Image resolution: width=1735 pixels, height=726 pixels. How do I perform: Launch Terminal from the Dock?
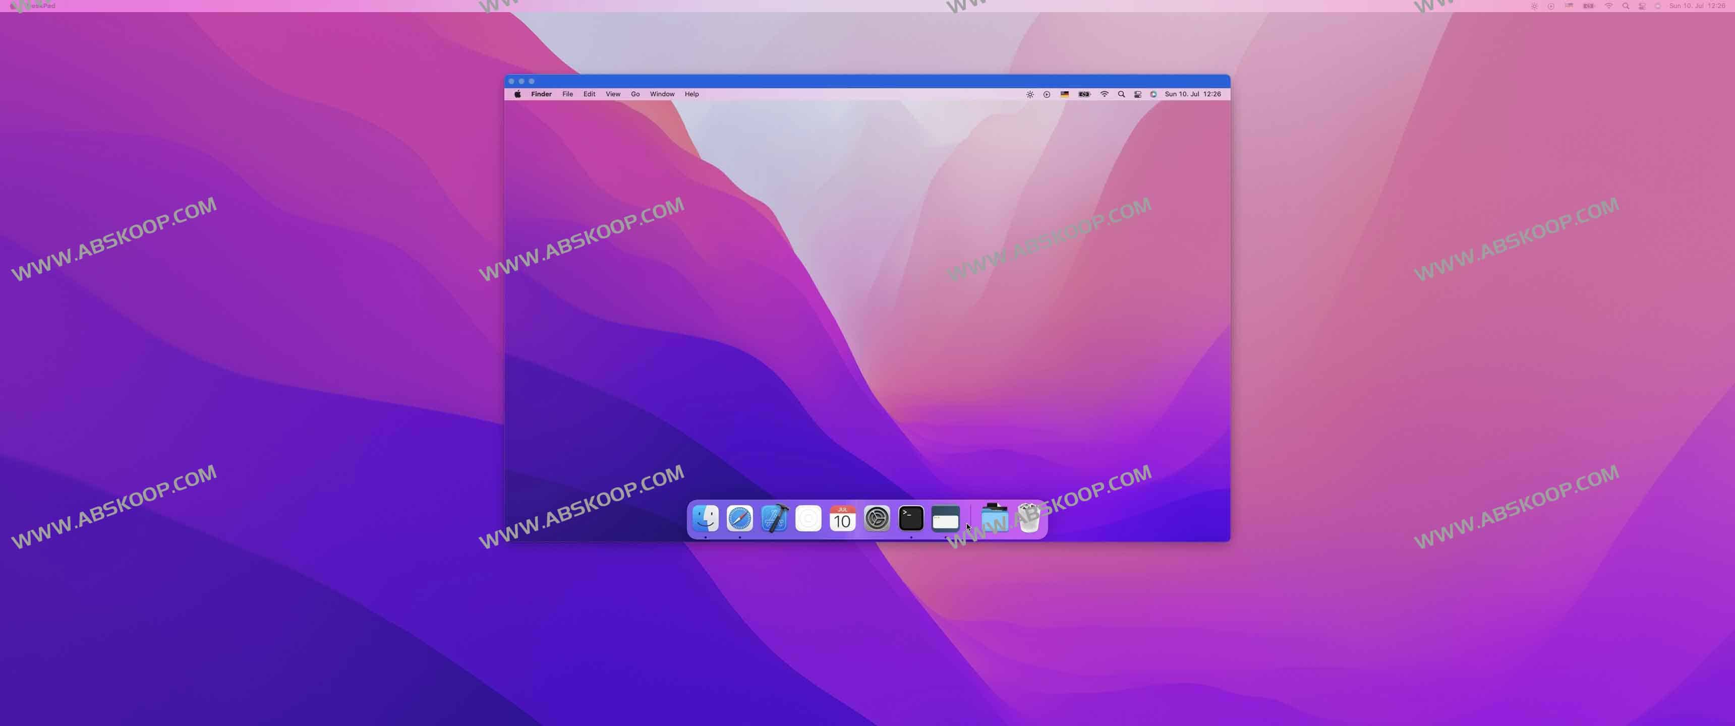911,519
